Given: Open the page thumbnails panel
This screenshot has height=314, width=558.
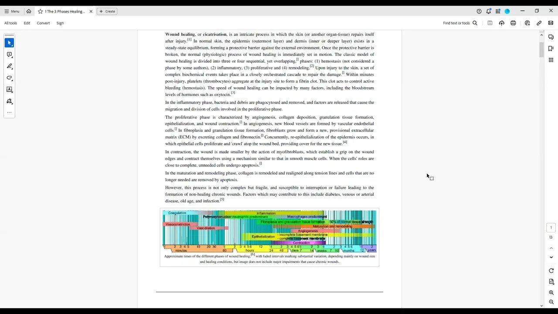Looking at the screenshot, I should (x=551, y=60).
